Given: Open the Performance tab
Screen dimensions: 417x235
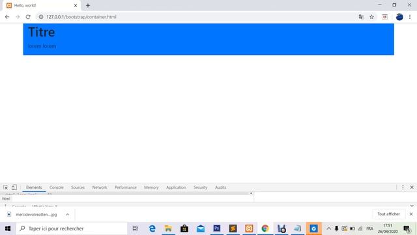Looking at the screenshot, I should [126, 187].
